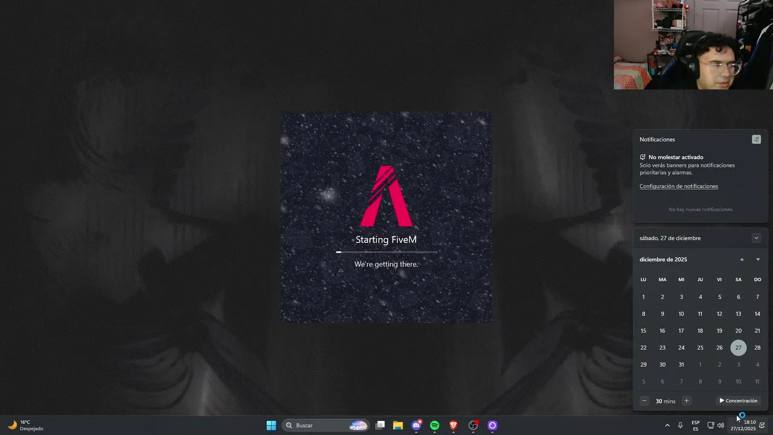Select December 16 in the calendar

tap(662, 330)
